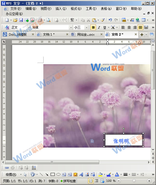Switch to page layout view
The image size is (156, 185).
[91, 181]
